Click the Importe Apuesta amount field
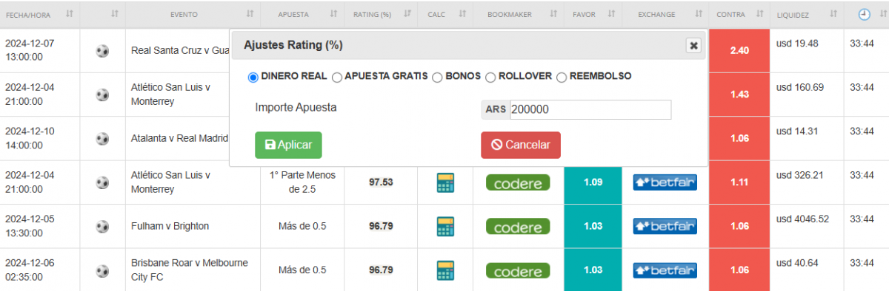This screenshot has width=889, height=291. pyautogui.click(x=590, y=109)
